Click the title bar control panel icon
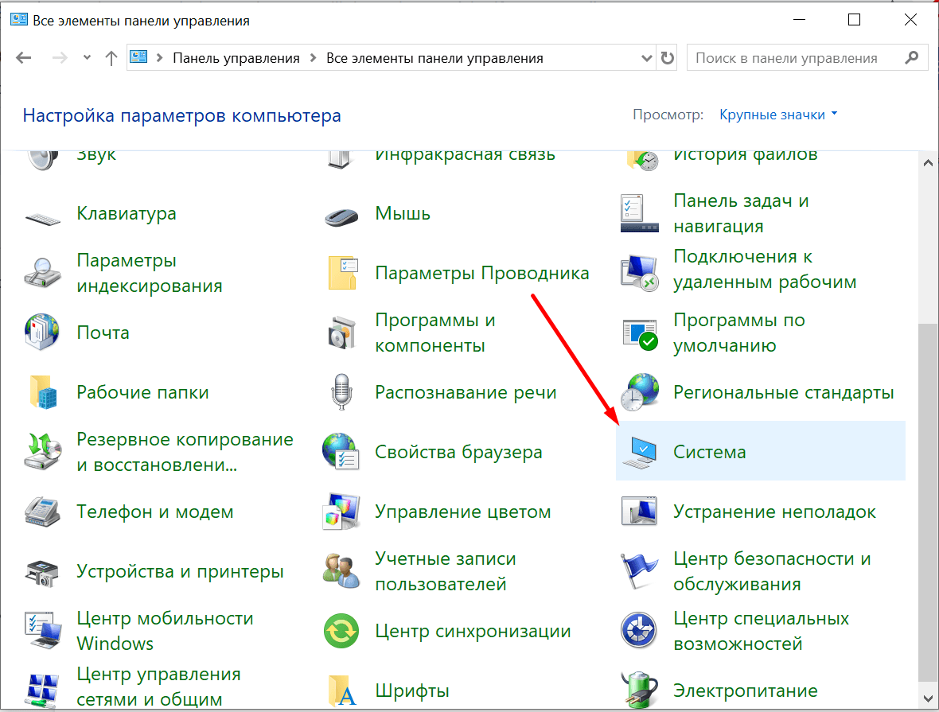This screenshot has width=939, height=712. pos(18,19)
